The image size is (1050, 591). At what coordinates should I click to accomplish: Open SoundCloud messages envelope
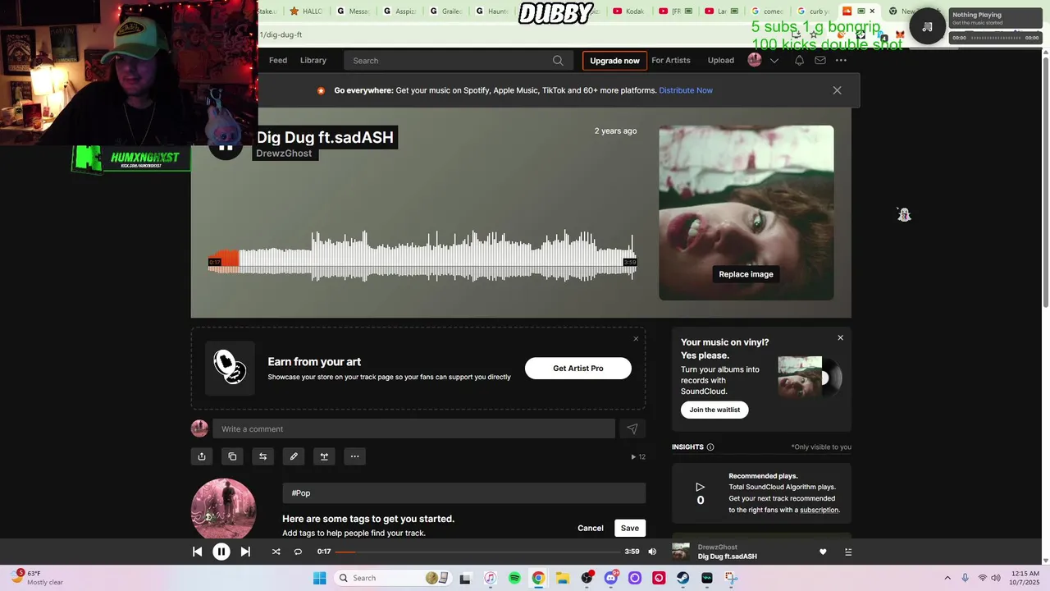click(x=820, y=60)
